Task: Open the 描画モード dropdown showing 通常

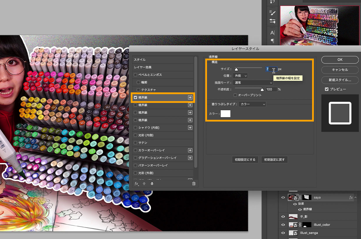Action: coord(253,83)
